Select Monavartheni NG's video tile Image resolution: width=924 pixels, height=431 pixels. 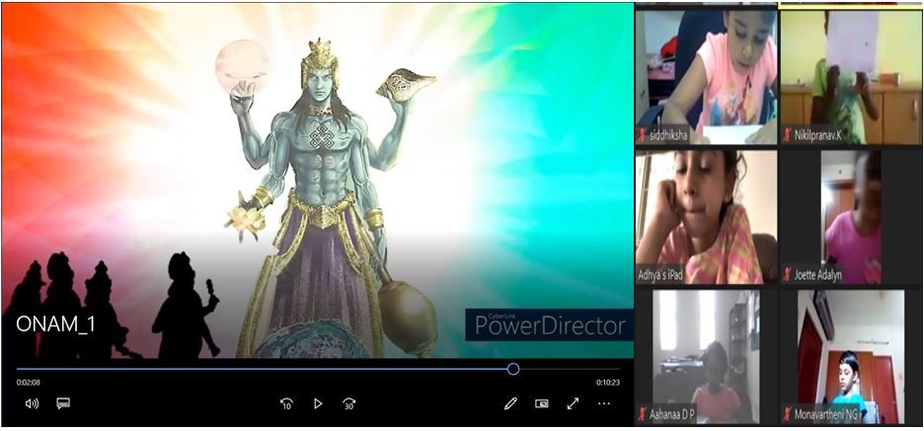coord(851,357)
